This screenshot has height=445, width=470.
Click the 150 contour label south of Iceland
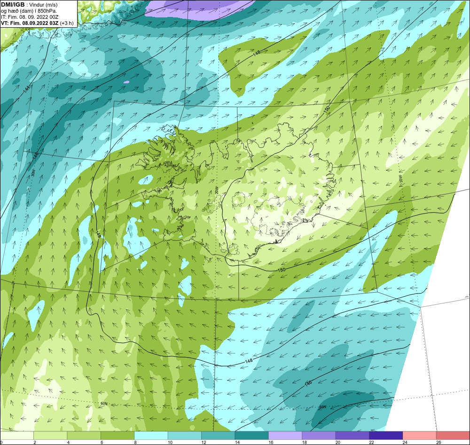282,270
